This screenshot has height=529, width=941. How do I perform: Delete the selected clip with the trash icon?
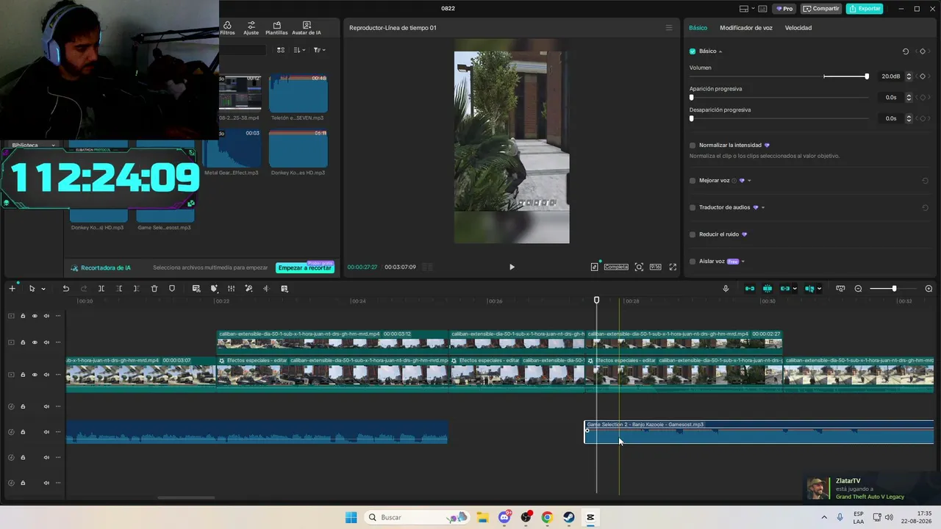coord(154,289)
